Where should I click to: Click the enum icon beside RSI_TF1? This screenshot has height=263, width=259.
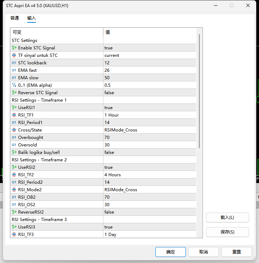[14, 115]
